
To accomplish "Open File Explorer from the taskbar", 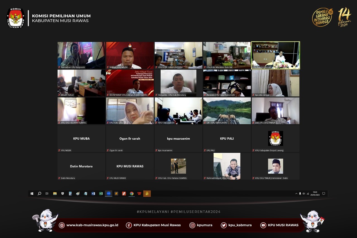I will coord(55,194).
